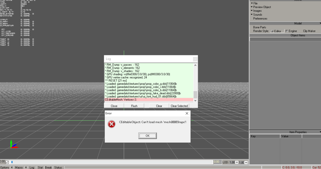Click the first LOD arrow stepper
The width and height of the screenshot is (321, 169).
click(x=237, y=163)
